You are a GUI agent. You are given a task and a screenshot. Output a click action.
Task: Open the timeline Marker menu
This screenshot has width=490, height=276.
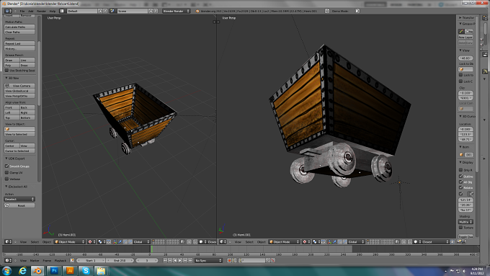click(x=35, y=260)
